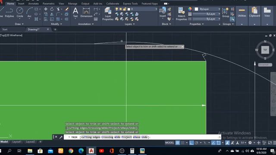Click the Erase tool icon
Image resolution: width=276 pixels, height=155 pixels.
click(66, 9)
